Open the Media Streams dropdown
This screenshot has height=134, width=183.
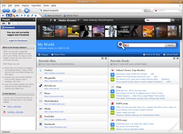(69, 20)
